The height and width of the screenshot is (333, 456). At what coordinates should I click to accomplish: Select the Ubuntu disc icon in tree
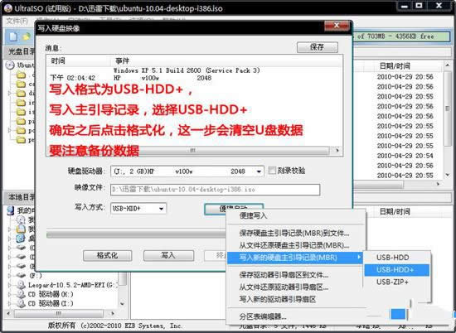click(10, 65)
